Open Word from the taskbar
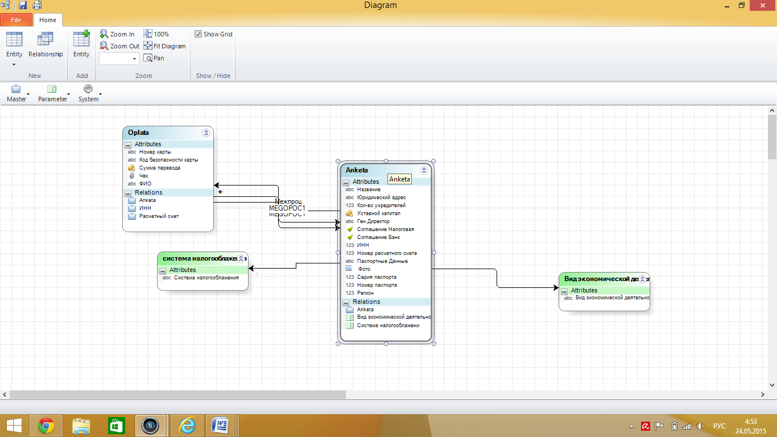Screen dimensions: 777x437 tap(220, 425)
